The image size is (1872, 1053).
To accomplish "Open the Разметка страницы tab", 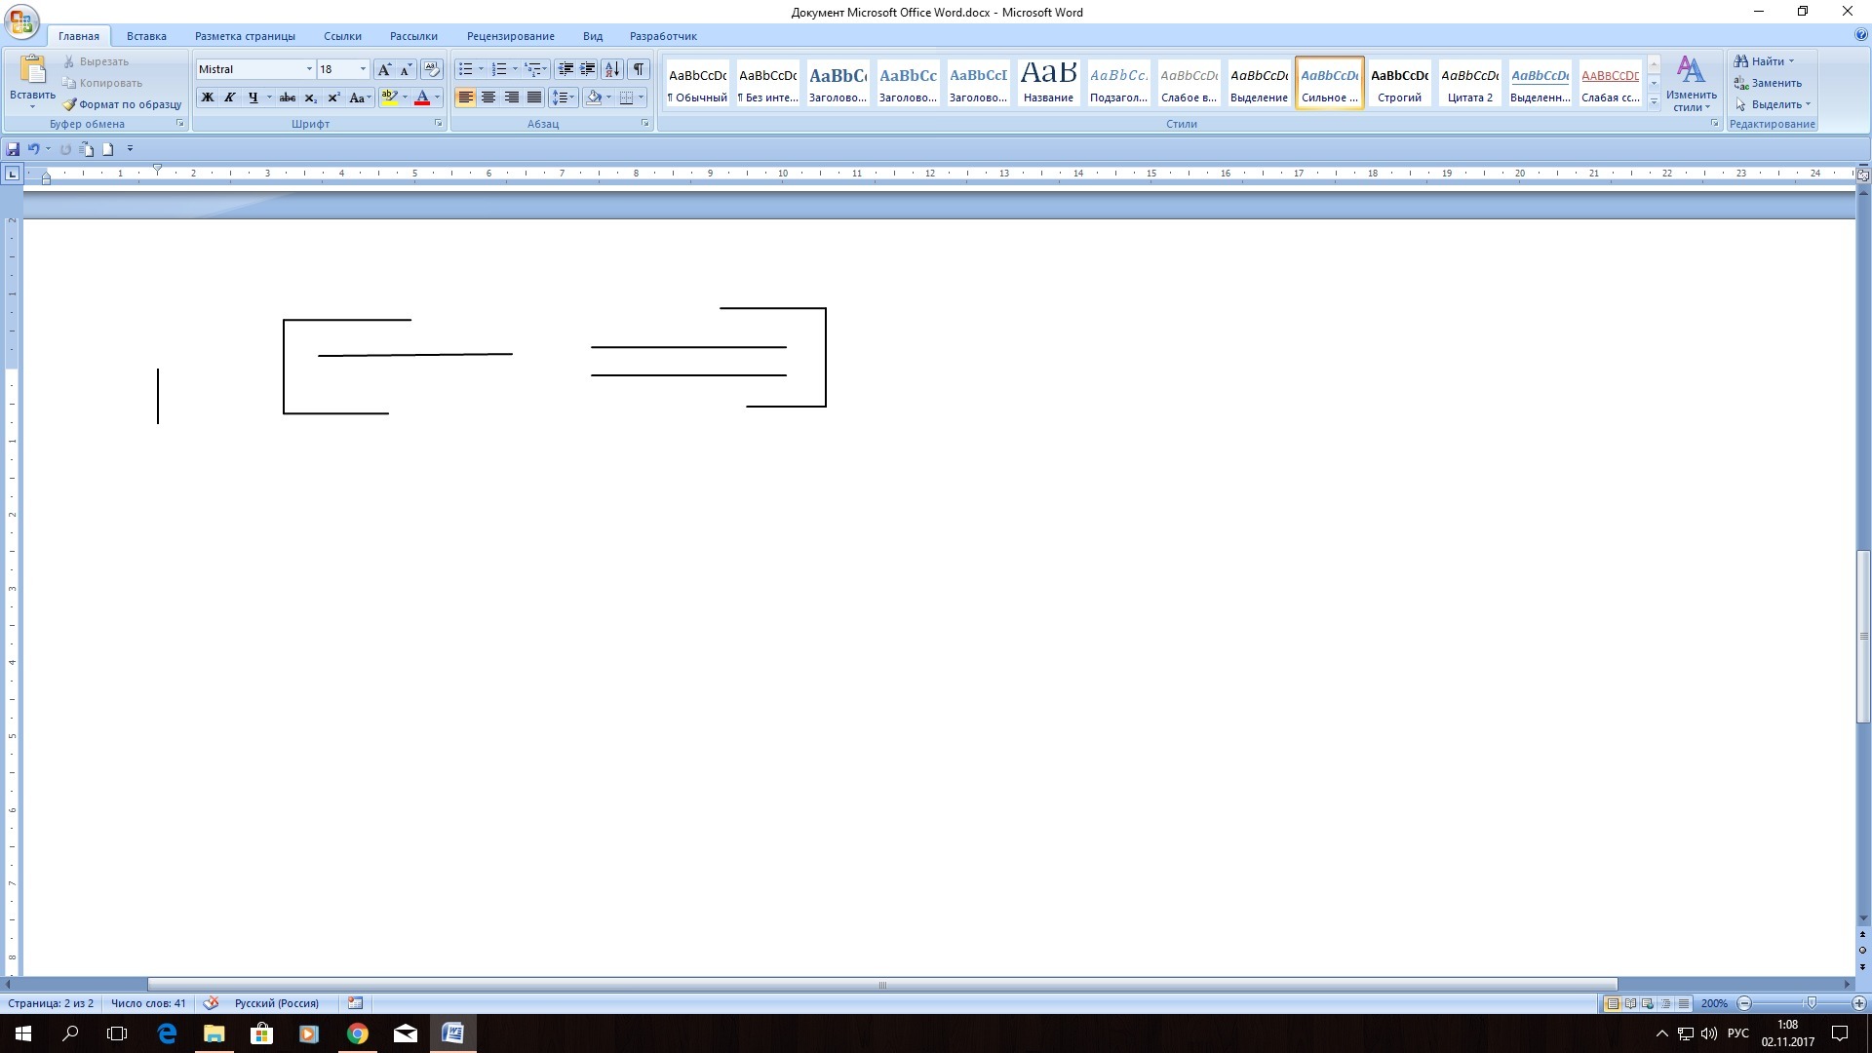I will coord(245,36).
